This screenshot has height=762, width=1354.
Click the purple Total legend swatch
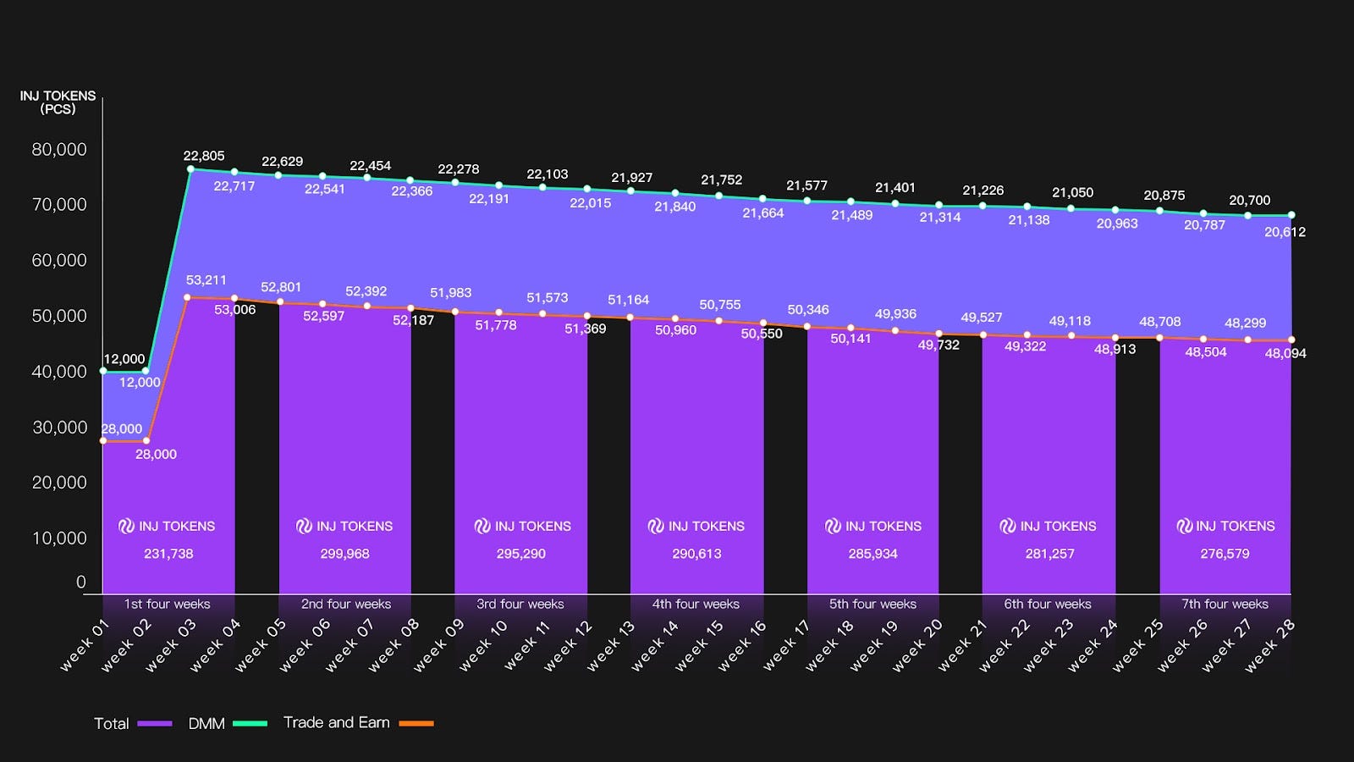[155, 724]
